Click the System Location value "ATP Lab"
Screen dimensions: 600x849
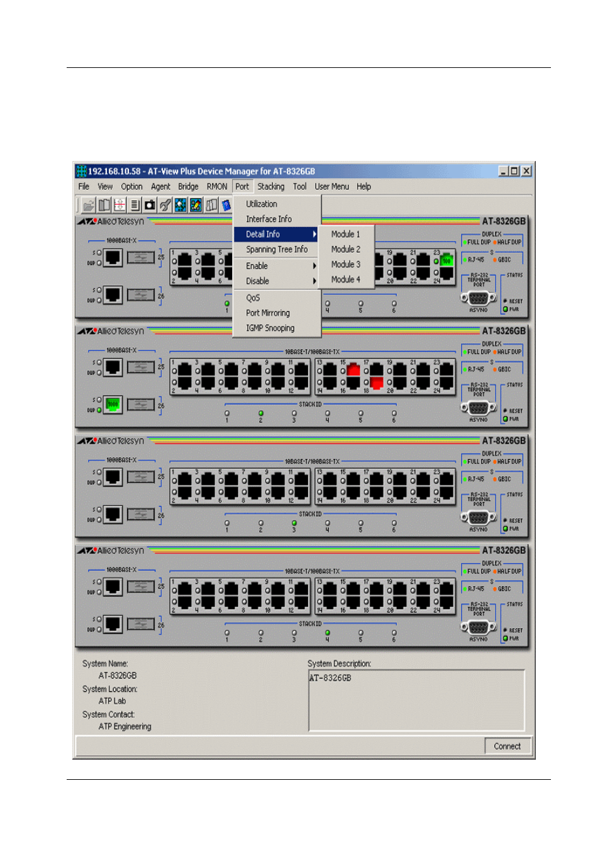click(x=112, y=701)
